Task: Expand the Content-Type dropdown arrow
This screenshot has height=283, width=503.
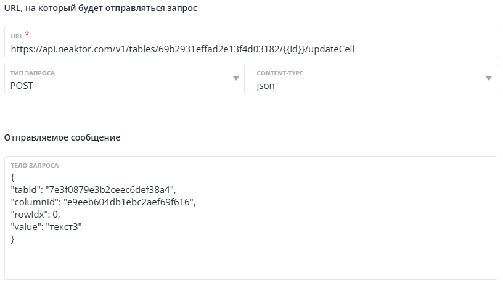Action: pyautogui.click(x=488, y=79)
